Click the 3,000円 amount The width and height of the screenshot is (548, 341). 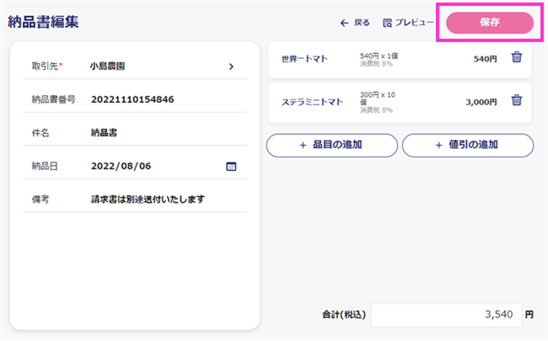point(481,102)
